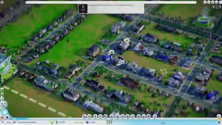Open the green happiness smiley face
222x125 pixels.
[x=52, y=122]
